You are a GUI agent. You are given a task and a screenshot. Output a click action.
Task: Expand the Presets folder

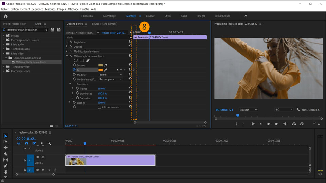(3, 36)
